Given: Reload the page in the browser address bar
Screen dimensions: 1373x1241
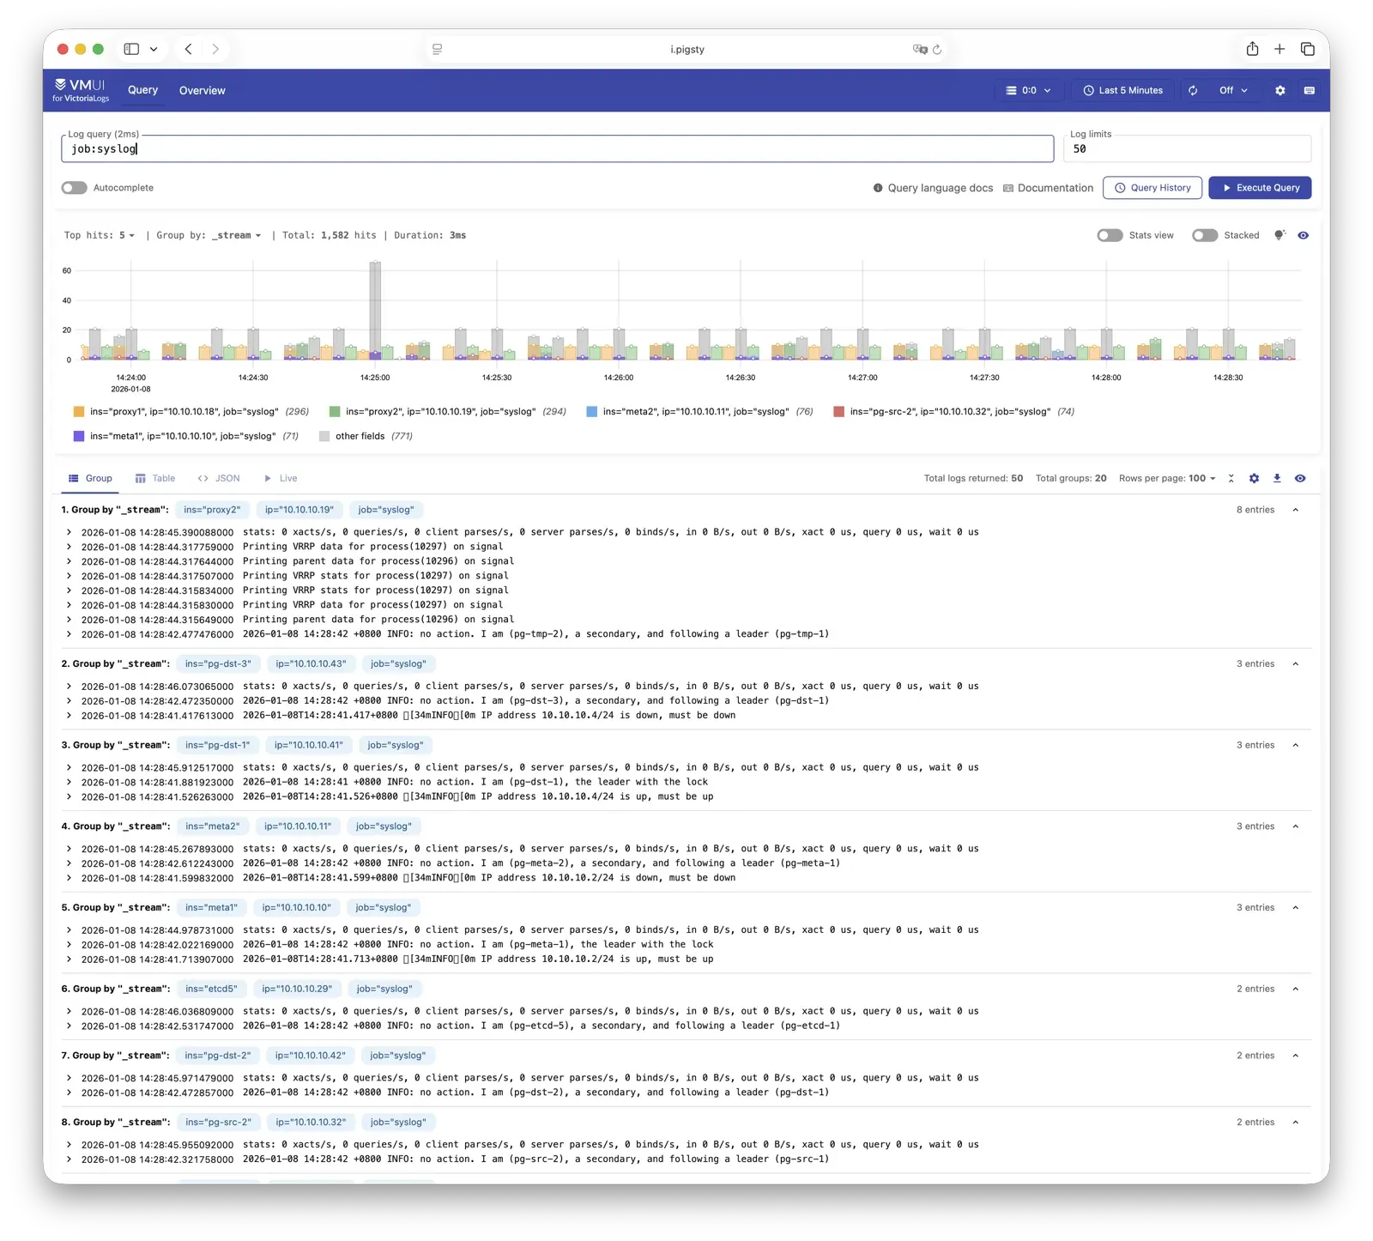Looking at the screenshot, I should 937,49.
